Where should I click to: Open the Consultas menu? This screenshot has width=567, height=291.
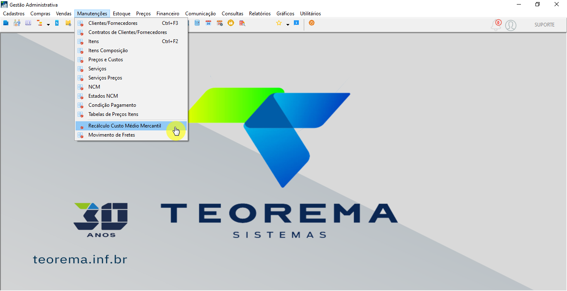(x=232, y=14)
